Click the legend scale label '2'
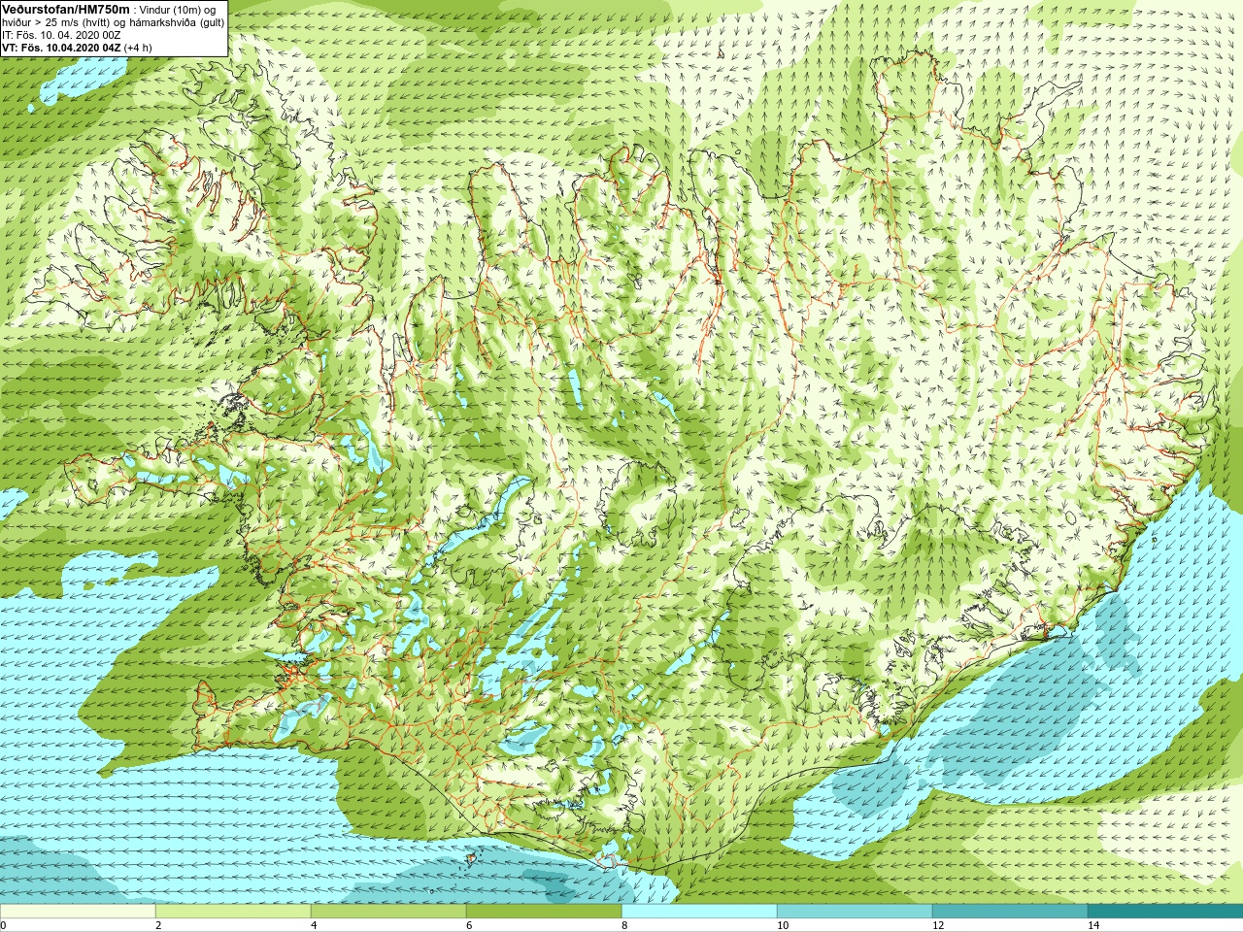 click(158, 925)
